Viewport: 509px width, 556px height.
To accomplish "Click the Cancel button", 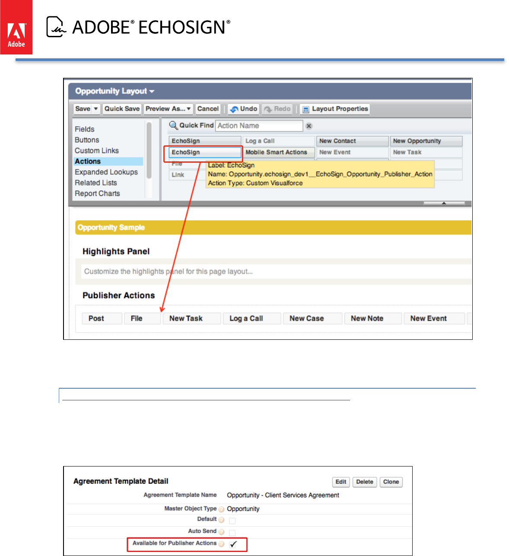I will [208, 109].
